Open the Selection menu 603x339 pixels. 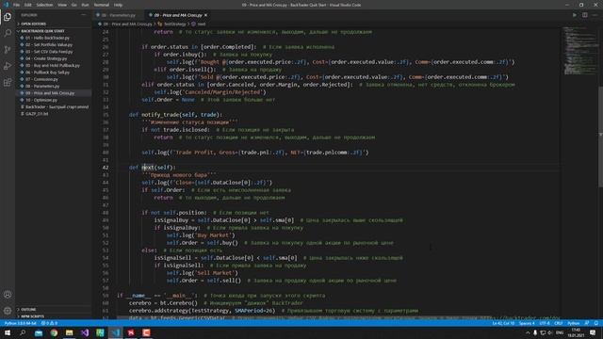click(x=44, y=5)
